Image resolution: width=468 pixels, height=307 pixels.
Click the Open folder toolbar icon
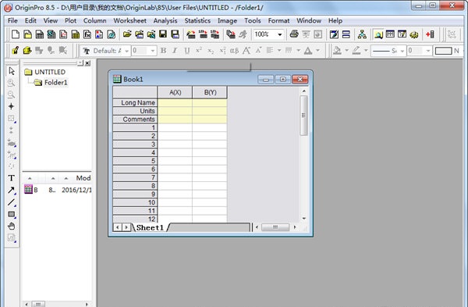pos(127,34)
